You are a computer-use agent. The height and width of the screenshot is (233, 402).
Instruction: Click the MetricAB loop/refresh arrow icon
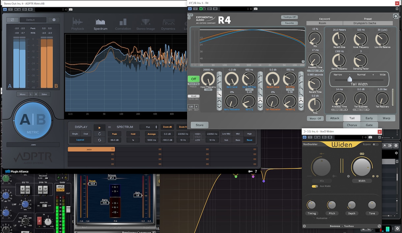(100, 134)
